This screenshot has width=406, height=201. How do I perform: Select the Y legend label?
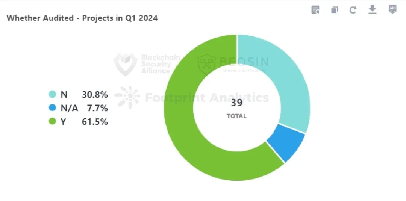point(63,122)
